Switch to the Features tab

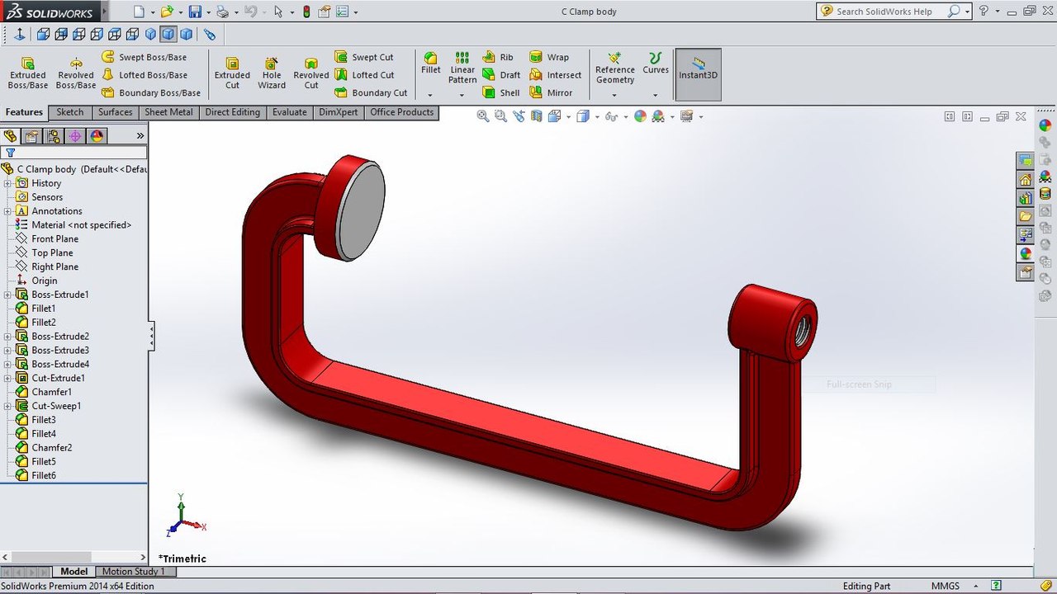click(x=24, y=112)
